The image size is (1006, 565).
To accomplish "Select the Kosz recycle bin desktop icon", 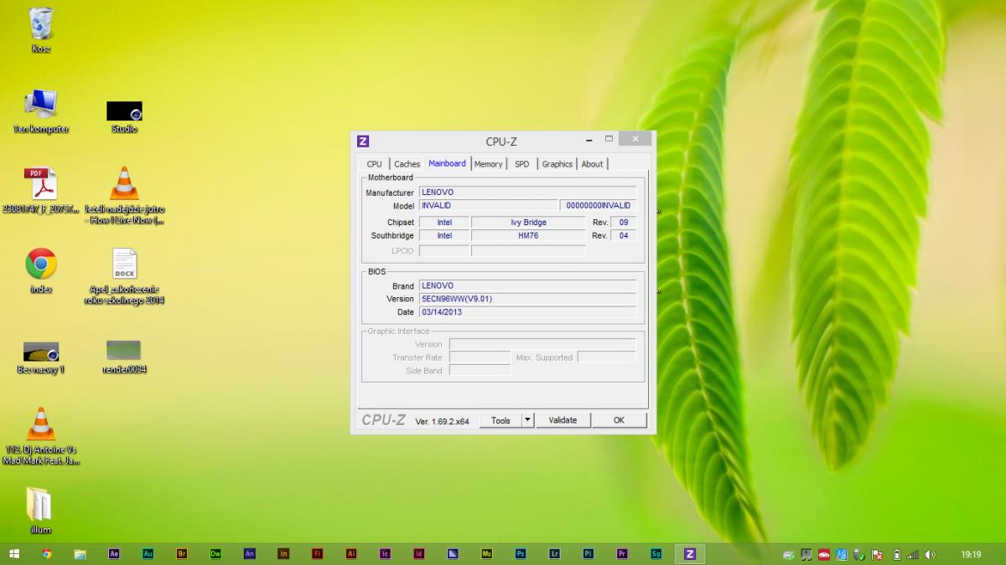I will click(40, 30).
